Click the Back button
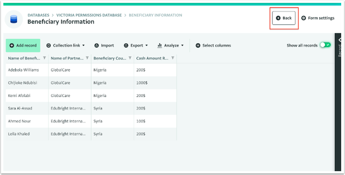 (x=284, y=18)
